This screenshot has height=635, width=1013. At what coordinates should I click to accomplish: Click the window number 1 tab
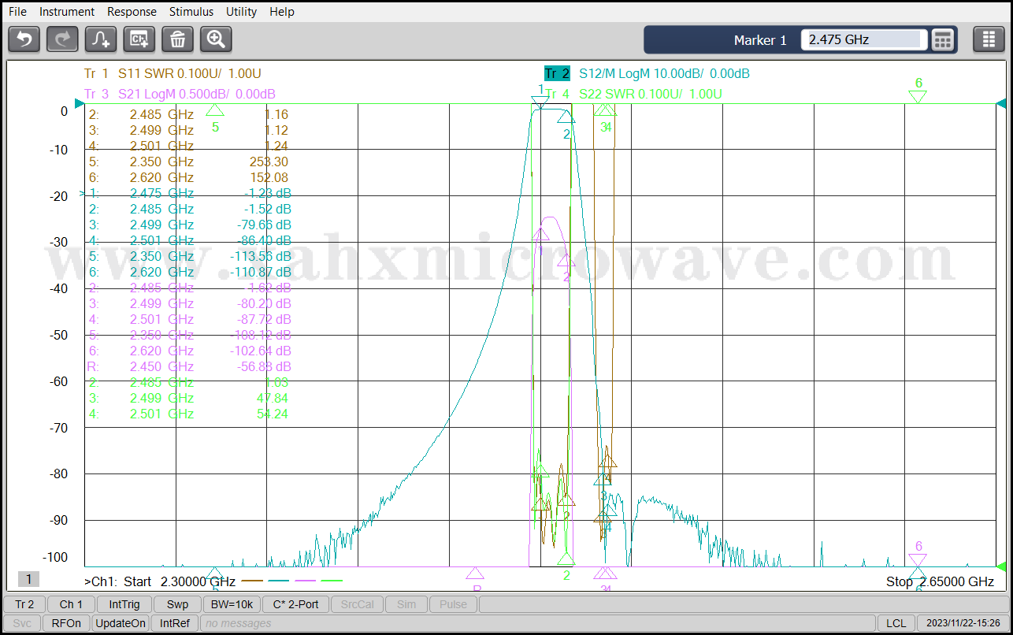point(28,579)
